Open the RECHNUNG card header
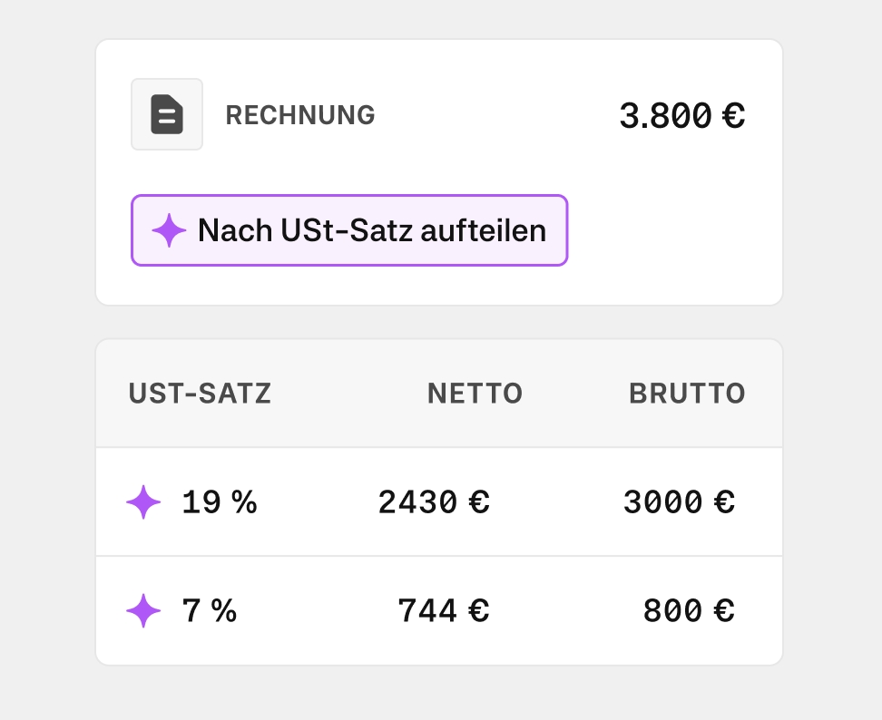Screen dimensions: 882x720 pyautogui.click(x=299, y=114)
